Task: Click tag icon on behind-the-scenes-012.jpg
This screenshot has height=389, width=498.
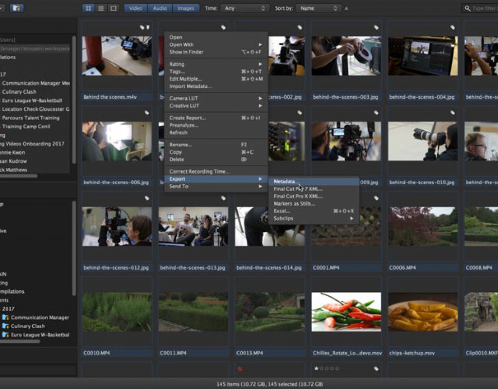Action: [147, 198]
